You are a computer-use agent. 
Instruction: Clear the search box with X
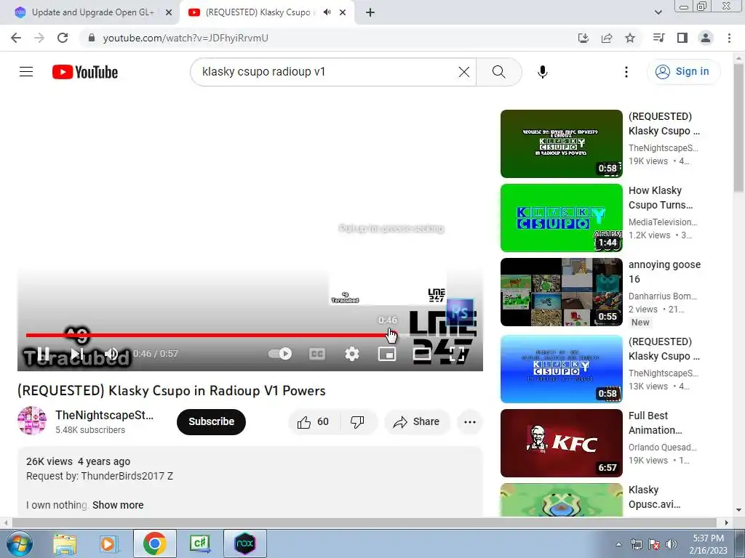coord(463,72)
